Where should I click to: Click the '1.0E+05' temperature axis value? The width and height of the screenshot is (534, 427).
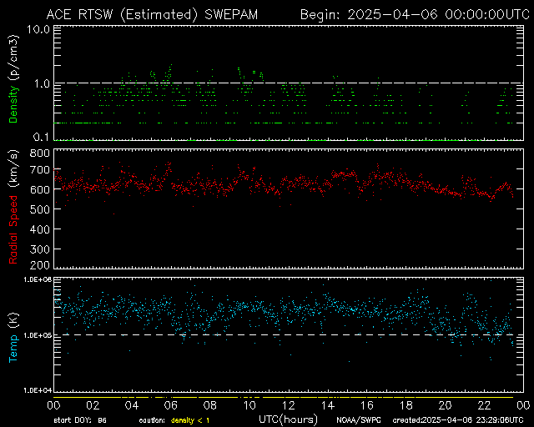pyautogui.click(x=38, y=335)
